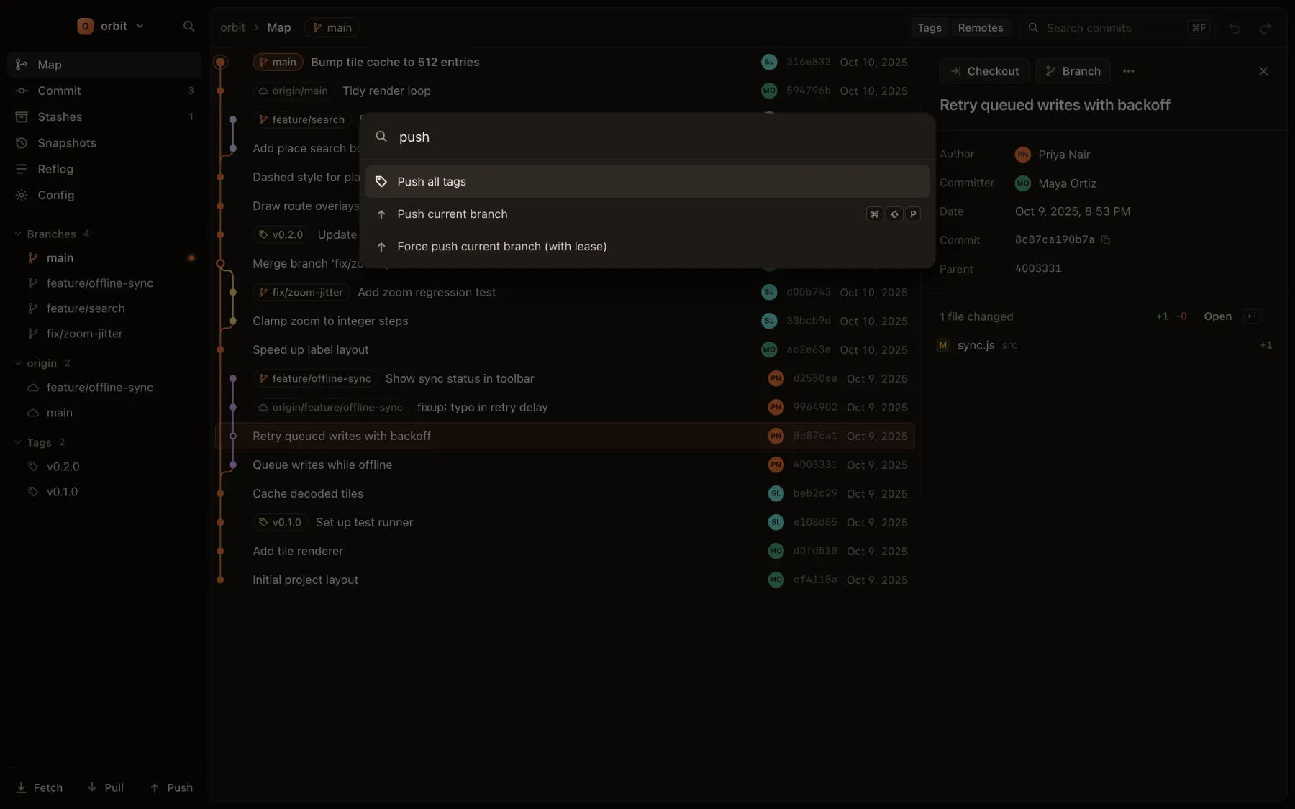Select Push all tags command
Screen dimensions: 1295x809
[647, 182]
